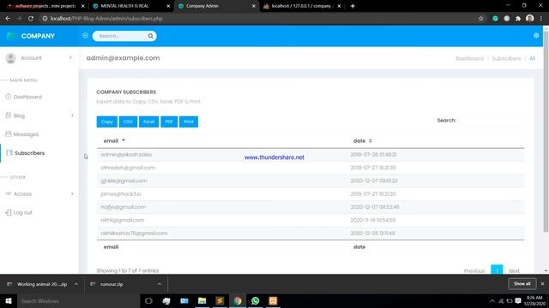
Task: Click the Next pagination button
Action: pos(514,270)
